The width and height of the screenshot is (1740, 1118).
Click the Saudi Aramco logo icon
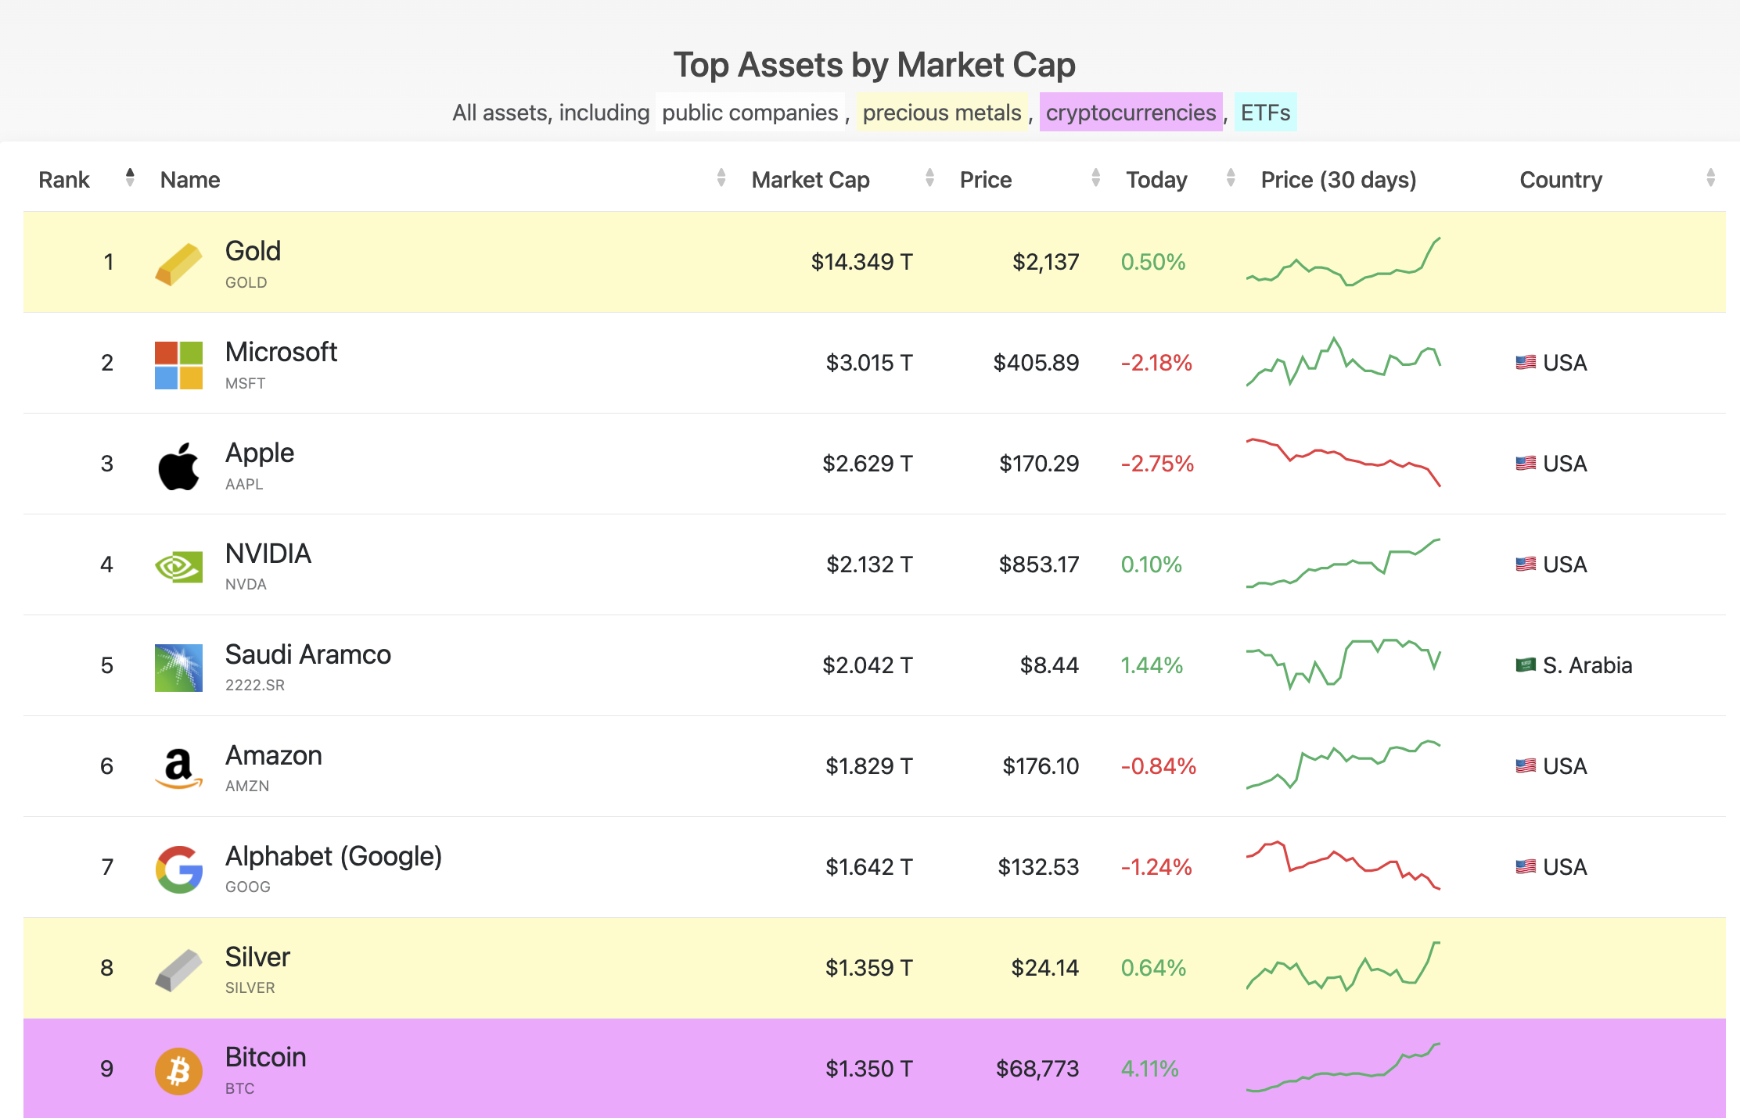pyautogui.click(x=178, y=668)
